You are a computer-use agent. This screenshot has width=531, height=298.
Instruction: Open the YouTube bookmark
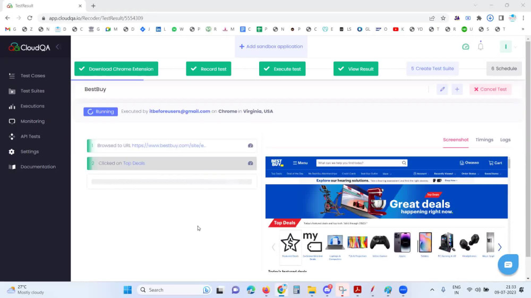pyautogui.click(x=398, y=29)
